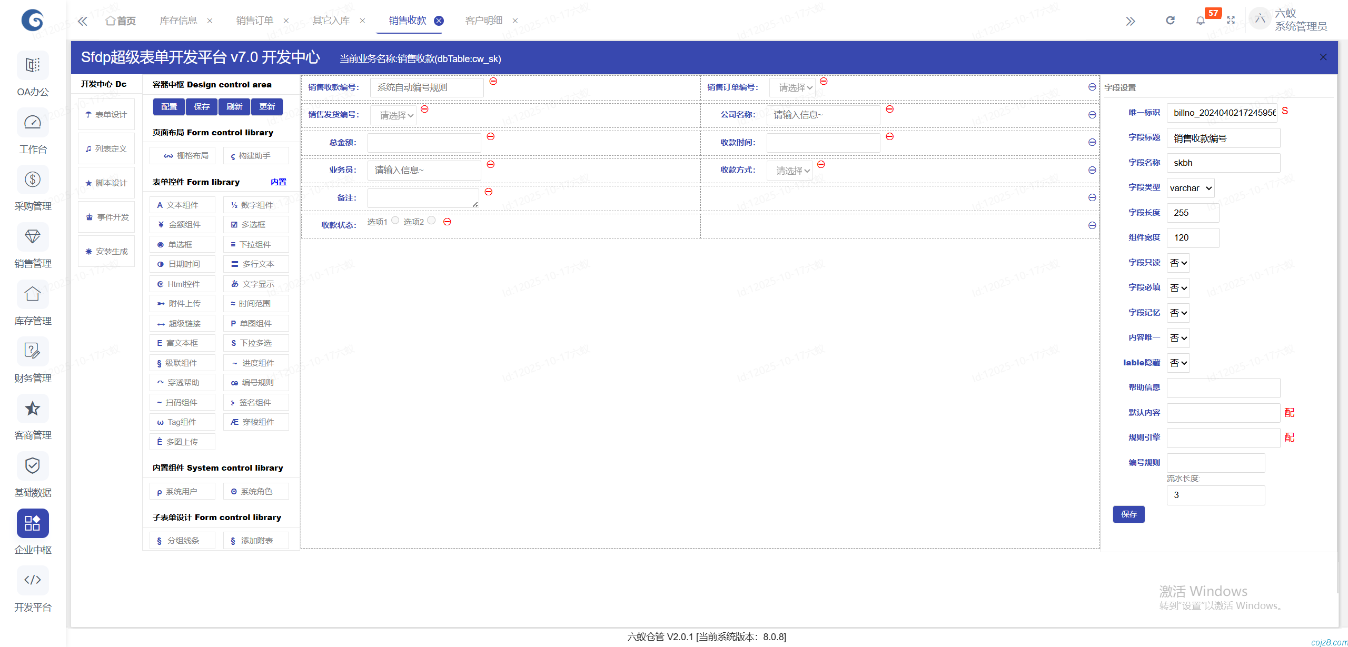The width and height of the screenshot is (1348, 647).
Task: Remove the 销售收款编号 field with red minus
Action: point(493,81)
